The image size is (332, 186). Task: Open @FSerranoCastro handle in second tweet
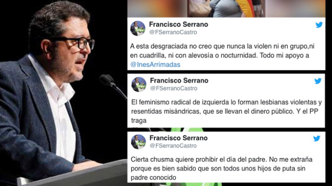pos(174,88)
